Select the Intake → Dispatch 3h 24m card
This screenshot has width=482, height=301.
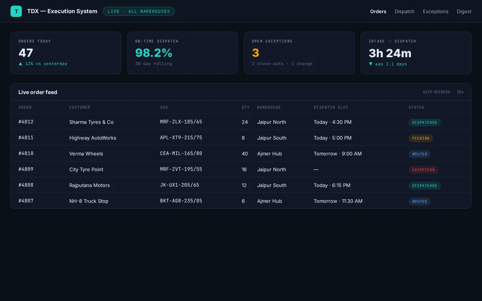[x=416, y=53]
